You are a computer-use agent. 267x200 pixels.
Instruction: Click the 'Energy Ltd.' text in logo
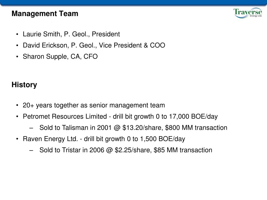pyautogui.click(x=256, y=16)
